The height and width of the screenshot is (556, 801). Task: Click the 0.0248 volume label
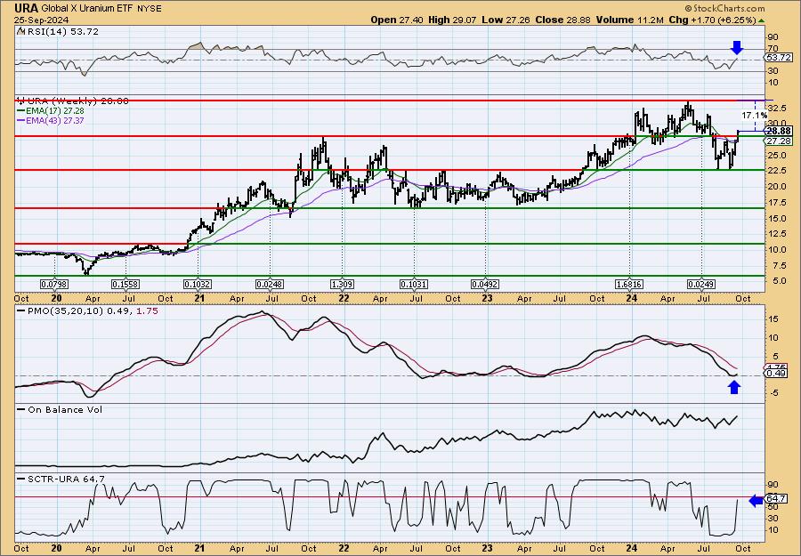point(270,284)
